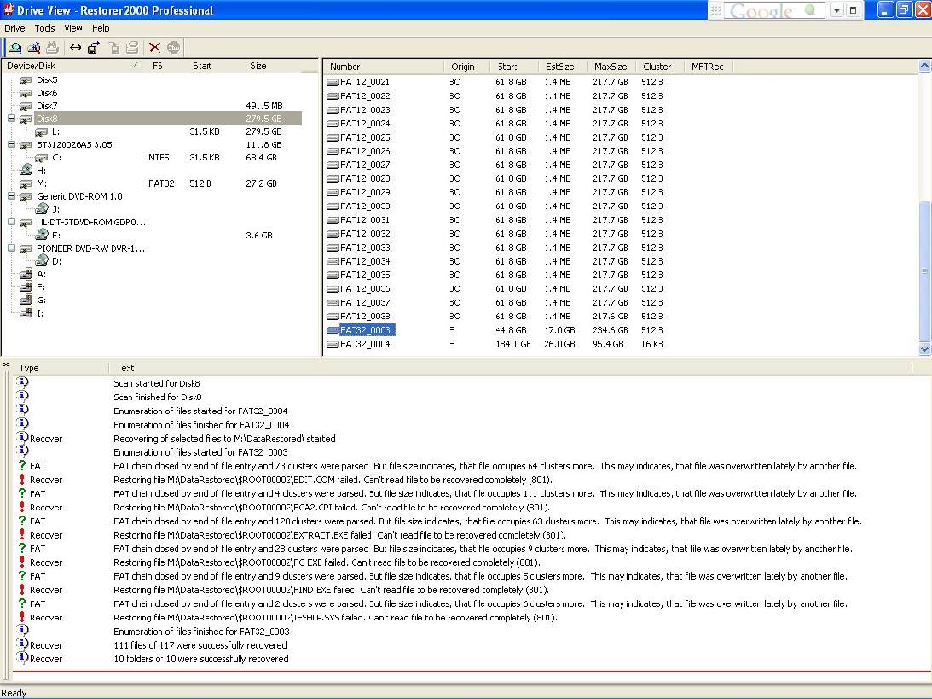Collapse the Generic DVD-ROM 1.0 node

[x=11, y=195]
